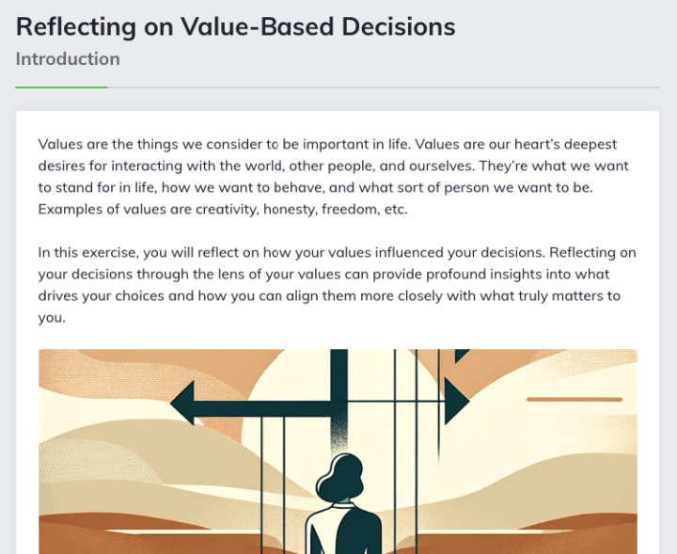Click the paragraph starting "In this exercise"
The height and width of the screenshot is (554, 677).
coord(337,285)
